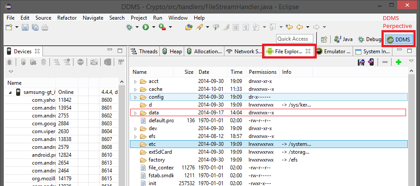The image size is (420, 186).
Task: Click the Back navigation arrow icon
Action: [x=300, y=27]
